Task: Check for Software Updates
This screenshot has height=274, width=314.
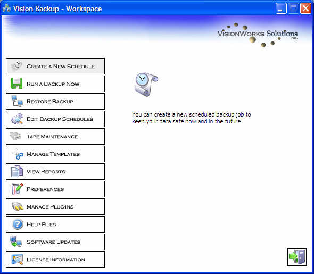Action: [55, 242]
